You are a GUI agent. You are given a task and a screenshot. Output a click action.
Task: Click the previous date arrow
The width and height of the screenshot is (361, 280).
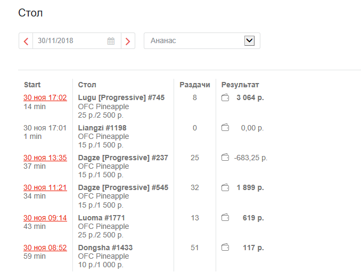click(26, 41)
